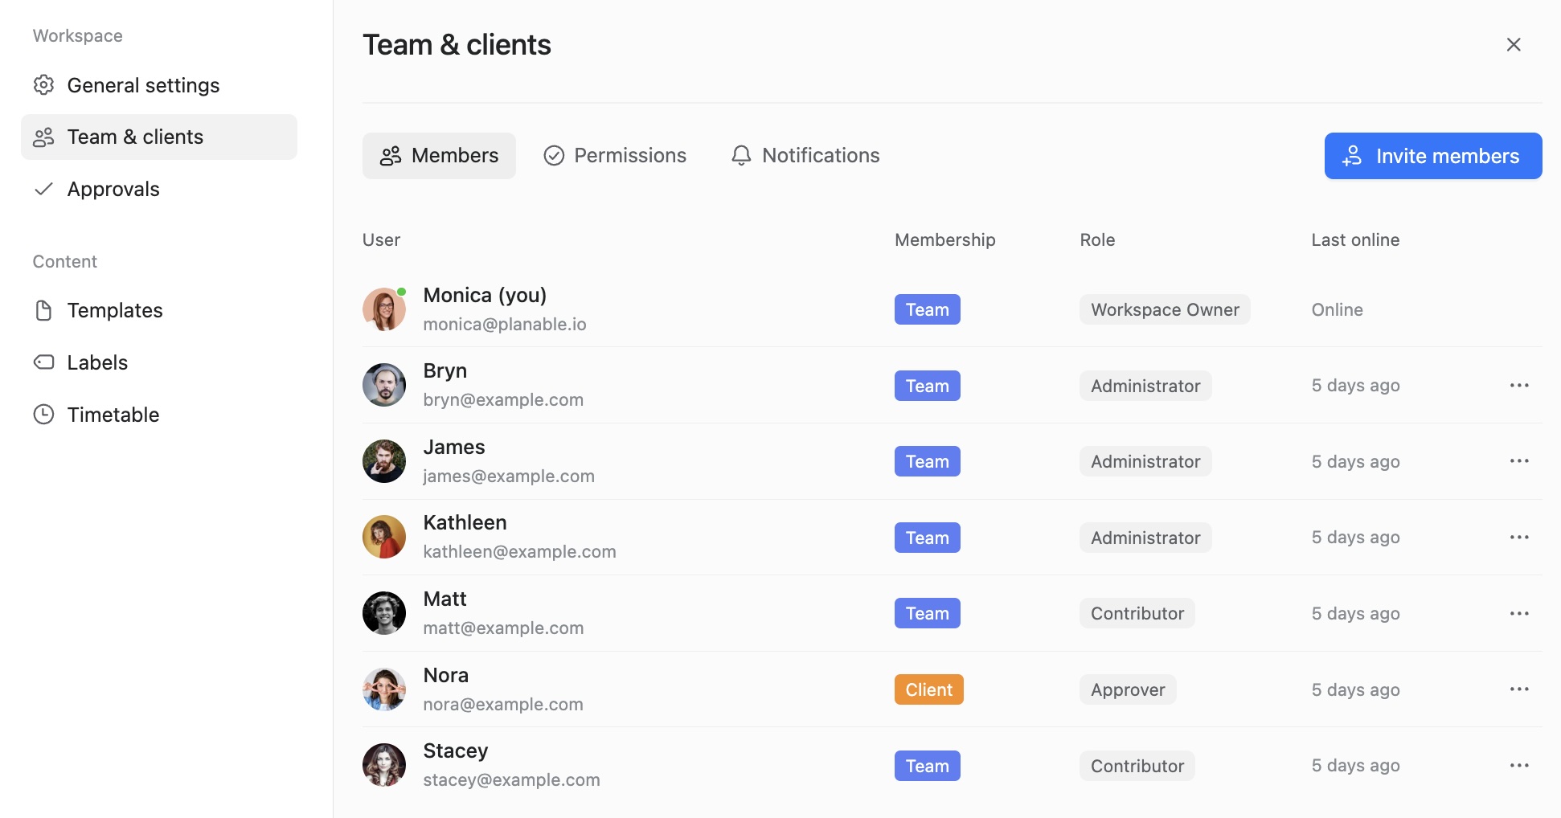
Task: Switch to the Permissions tab
Action: 615,156
